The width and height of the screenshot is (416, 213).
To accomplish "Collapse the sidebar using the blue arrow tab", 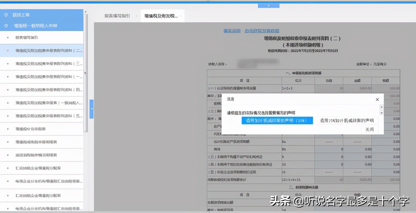I will click(x=91, y=109).
